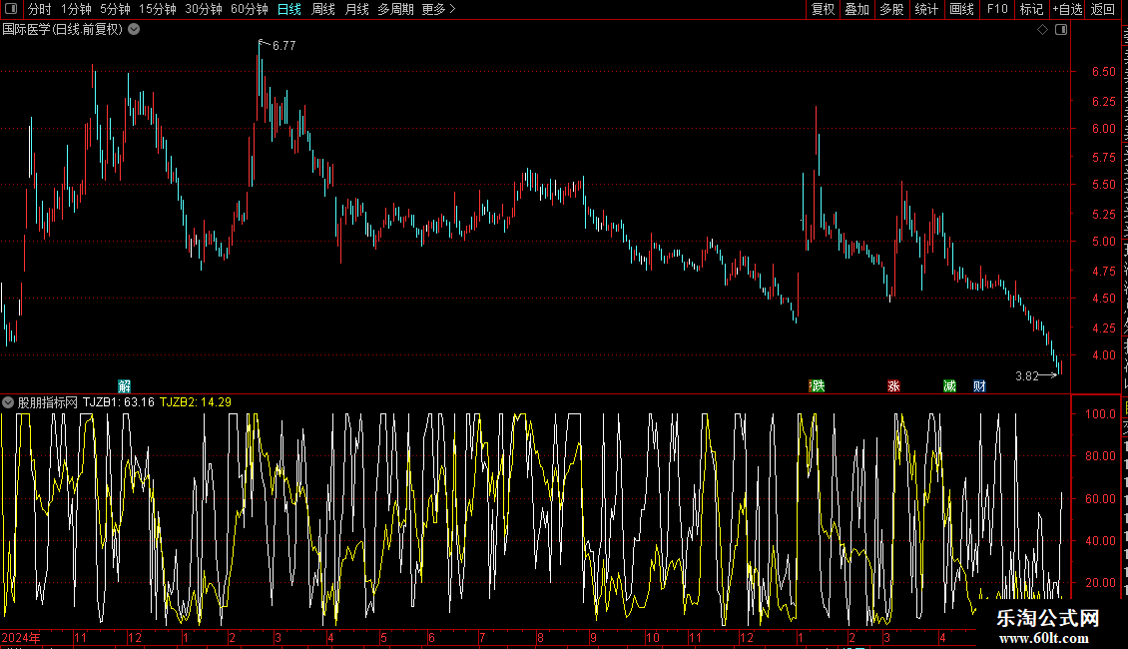
Task: Select the 1分钟 period tab
Action: pos(76,9)
